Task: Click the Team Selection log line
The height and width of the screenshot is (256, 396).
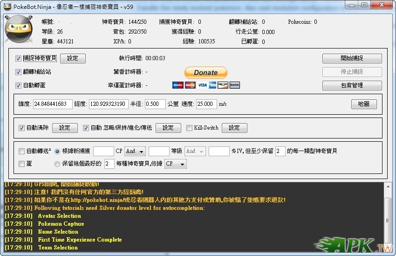Action: pyautogui.click(x=58, y=248)
